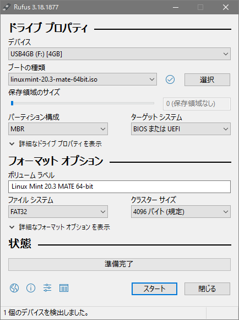The height and width of the screenshot is (320, 239).
Task: Show the log window icon
Action: pos(64,288)
